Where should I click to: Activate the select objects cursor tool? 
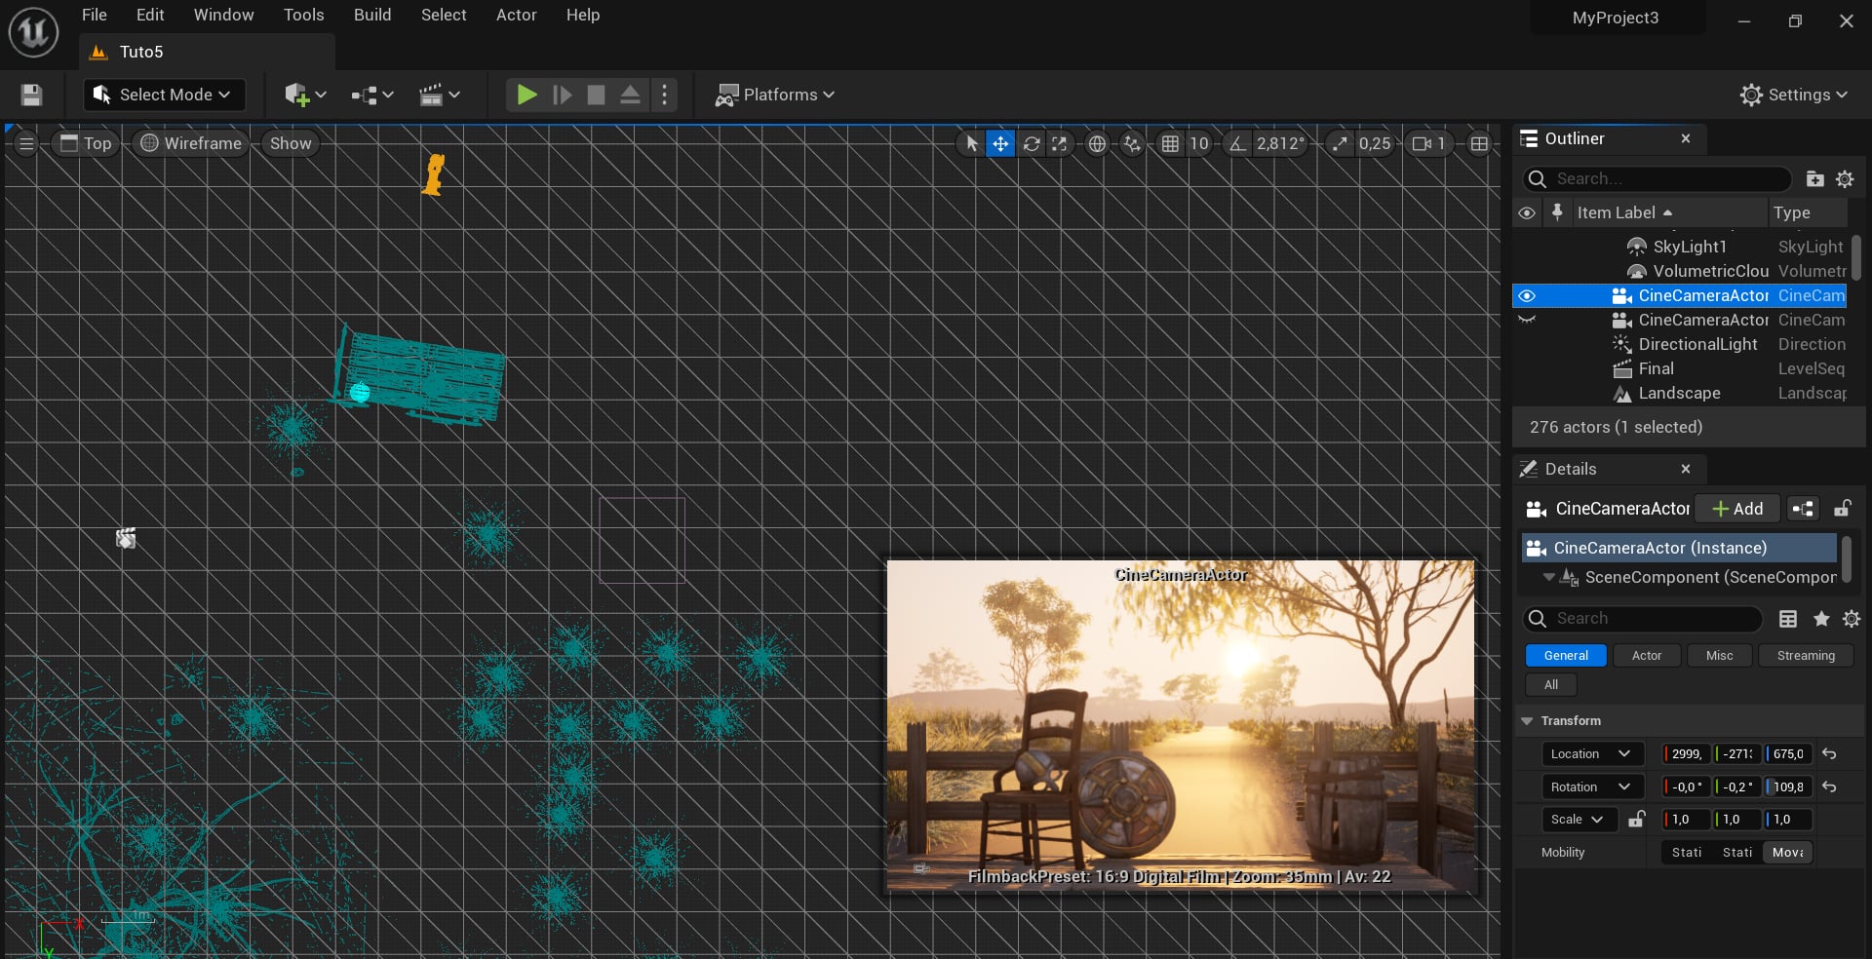click(971, 143)
